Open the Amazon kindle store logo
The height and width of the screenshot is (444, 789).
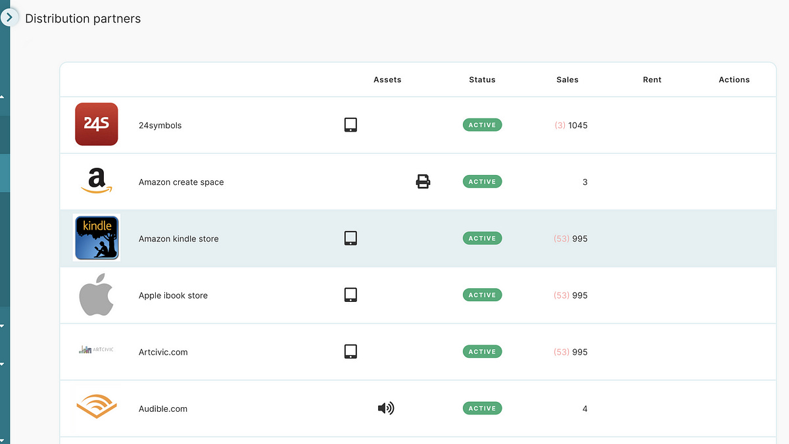[97, 237]
